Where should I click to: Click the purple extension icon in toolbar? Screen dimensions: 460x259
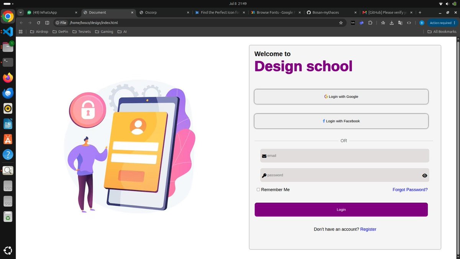[x=361, y=23]
